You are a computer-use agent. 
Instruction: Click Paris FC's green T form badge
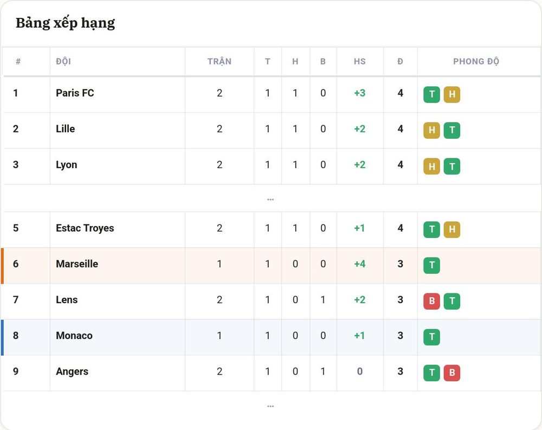click(x=431, y=94)
